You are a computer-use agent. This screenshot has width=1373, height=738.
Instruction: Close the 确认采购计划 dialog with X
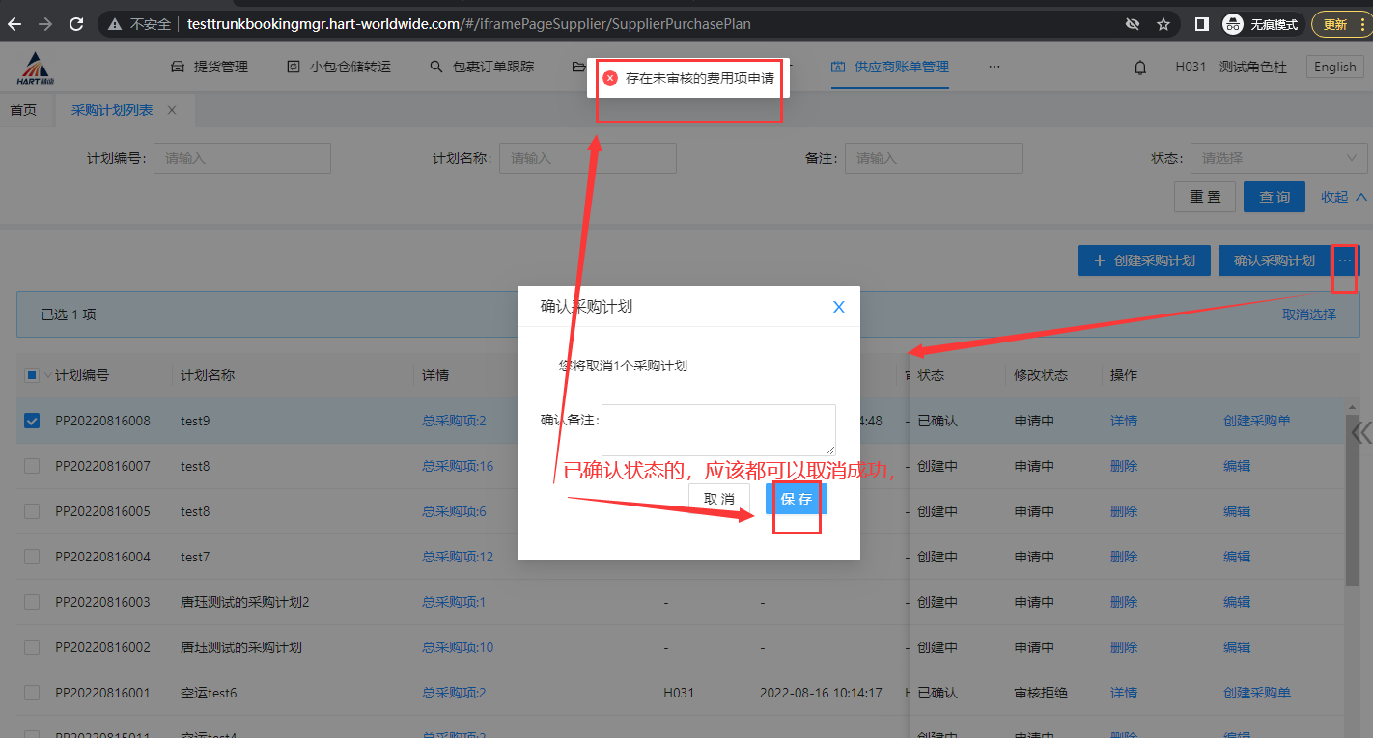[838, 307]
